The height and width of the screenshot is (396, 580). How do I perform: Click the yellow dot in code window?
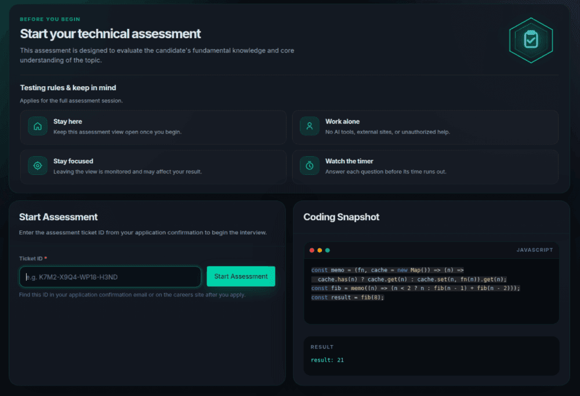(x=320, y=250)
